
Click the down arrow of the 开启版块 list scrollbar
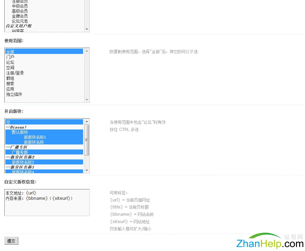pyautogui.click(x=87, y=170)
